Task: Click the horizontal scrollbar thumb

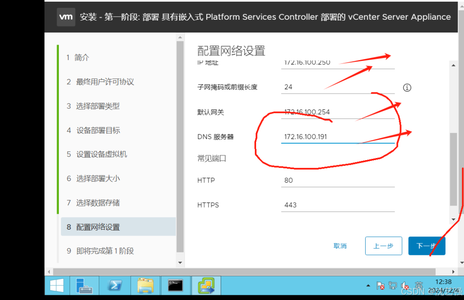Action: (x=244, y=272)
